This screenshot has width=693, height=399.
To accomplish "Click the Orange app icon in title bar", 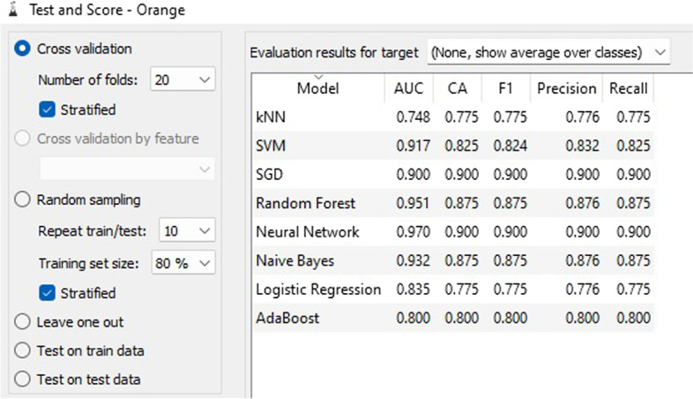I will 14,10.
